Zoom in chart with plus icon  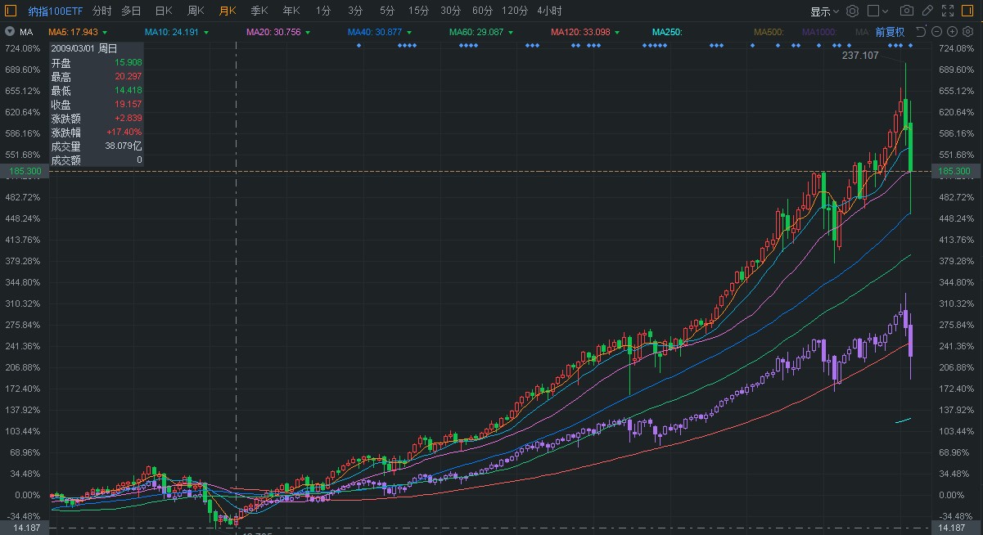pos(952,32)
